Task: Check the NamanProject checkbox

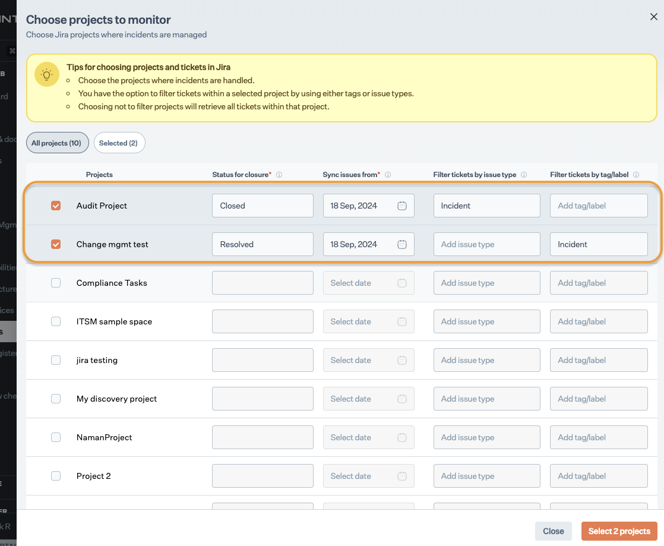Action: 56,437
